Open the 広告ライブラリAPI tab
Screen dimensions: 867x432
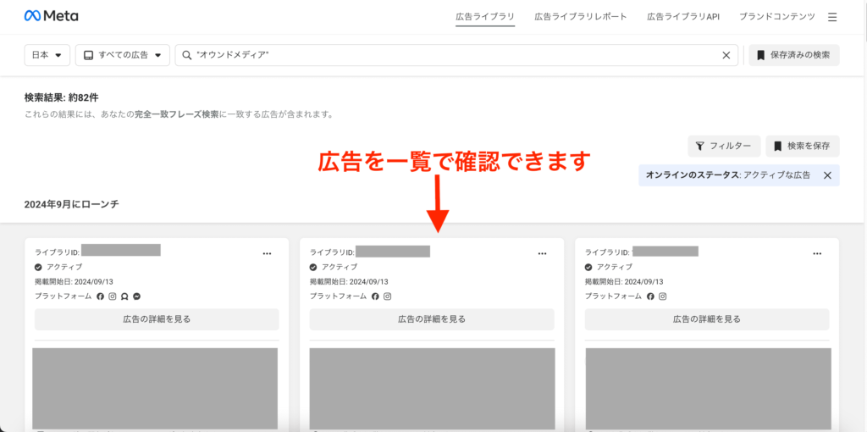pyautogui.click(x=683, y=17)
